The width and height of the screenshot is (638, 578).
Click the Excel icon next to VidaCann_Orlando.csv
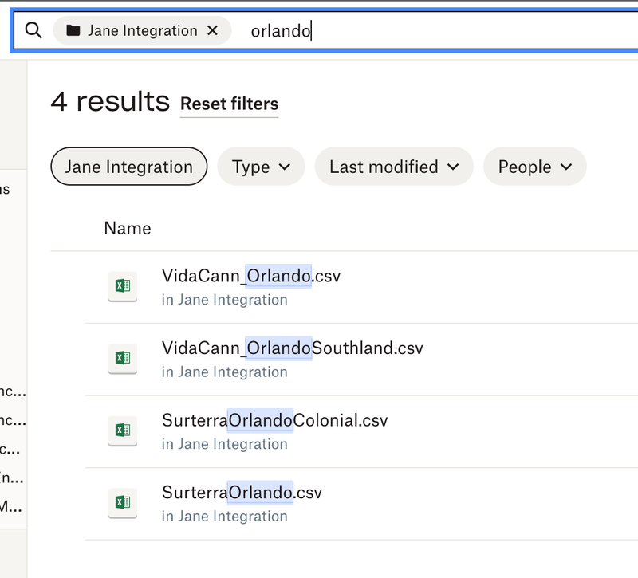(123, 285)
